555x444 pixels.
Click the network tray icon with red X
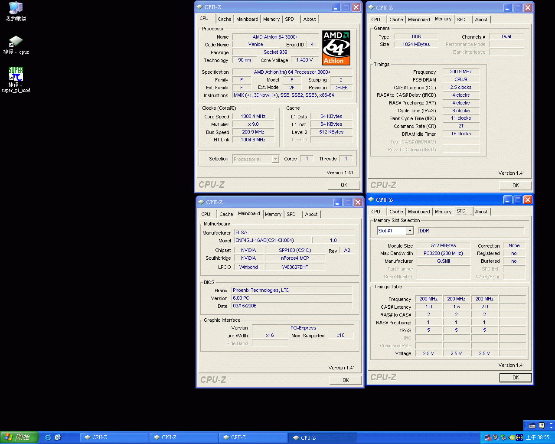[488, 437]
